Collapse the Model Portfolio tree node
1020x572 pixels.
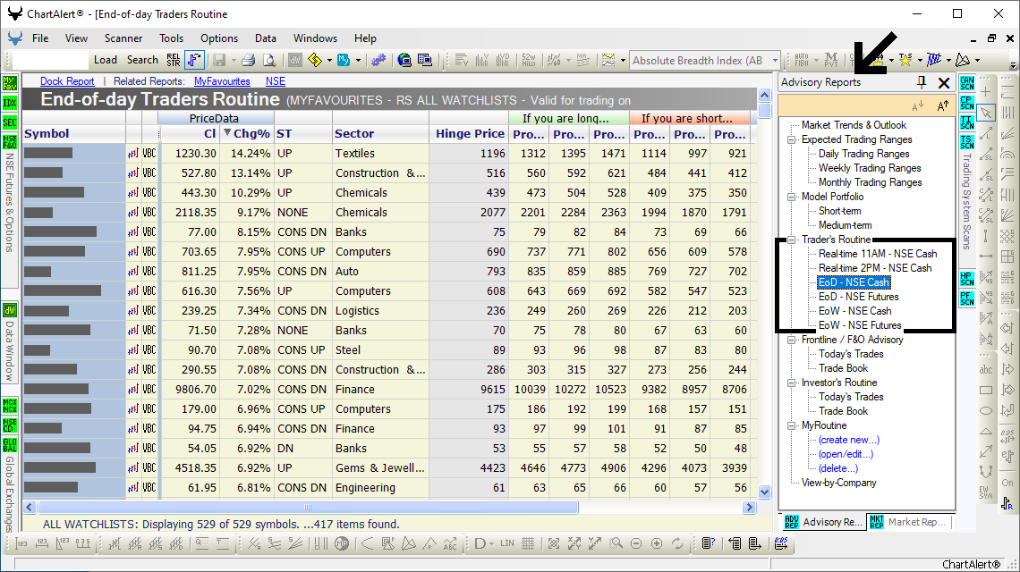pyautogui.click(x=792, y=197)
